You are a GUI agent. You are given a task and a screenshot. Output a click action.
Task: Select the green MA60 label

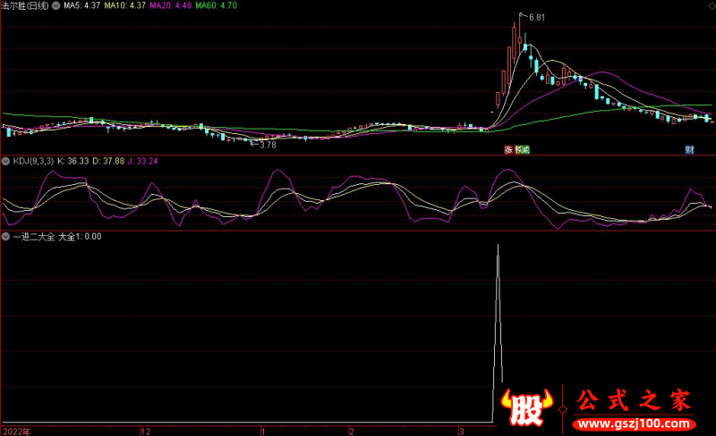(x=216, y=6)
